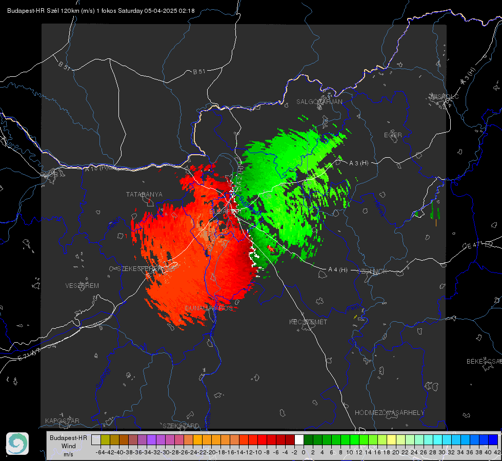Screen dimensions: 502x461
Task: Select the radar title text with timestamp
Action: [101, 11]
